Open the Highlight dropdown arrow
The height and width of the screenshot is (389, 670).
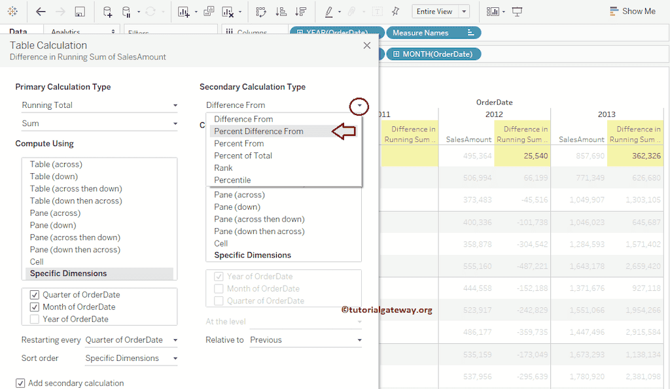pos(340,12)
